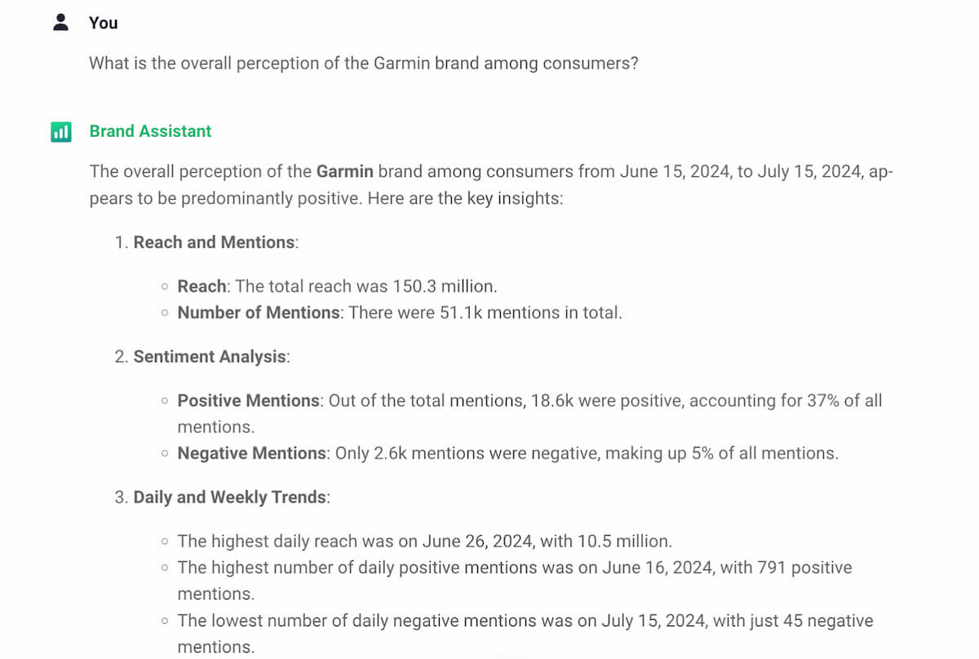Click the Brand Assistant bar chart icon
979x659 pixels.
coord(61,131)
